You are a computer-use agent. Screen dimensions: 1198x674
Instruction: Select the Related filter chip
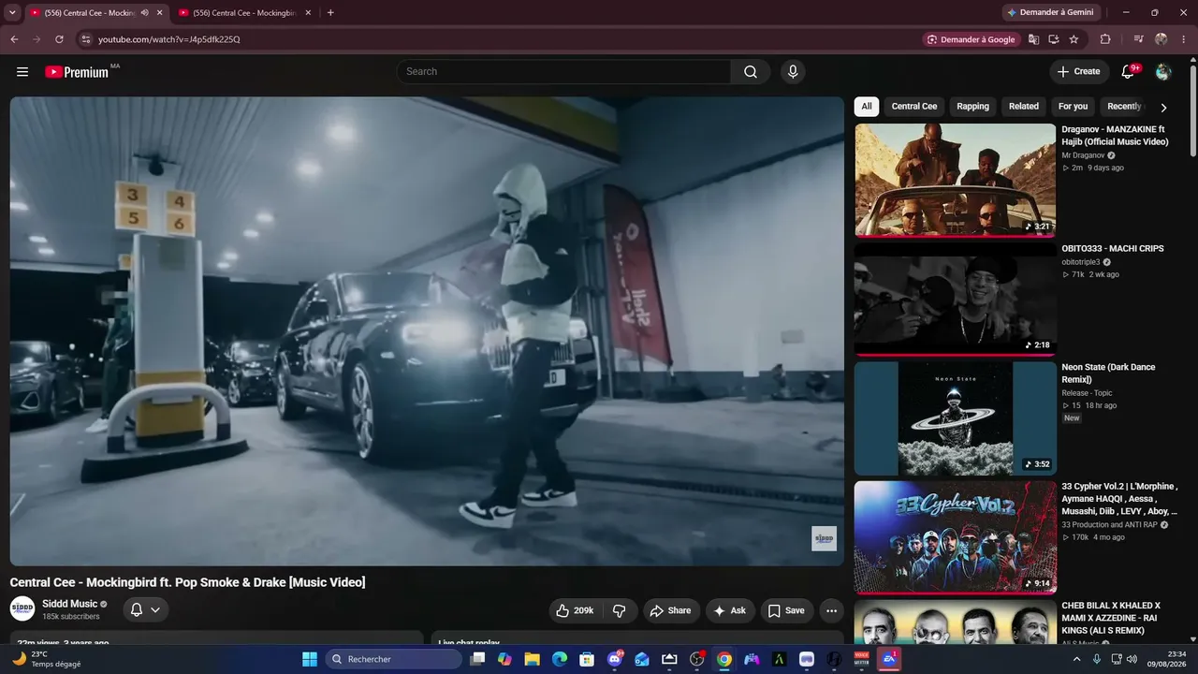point(1024,107)
